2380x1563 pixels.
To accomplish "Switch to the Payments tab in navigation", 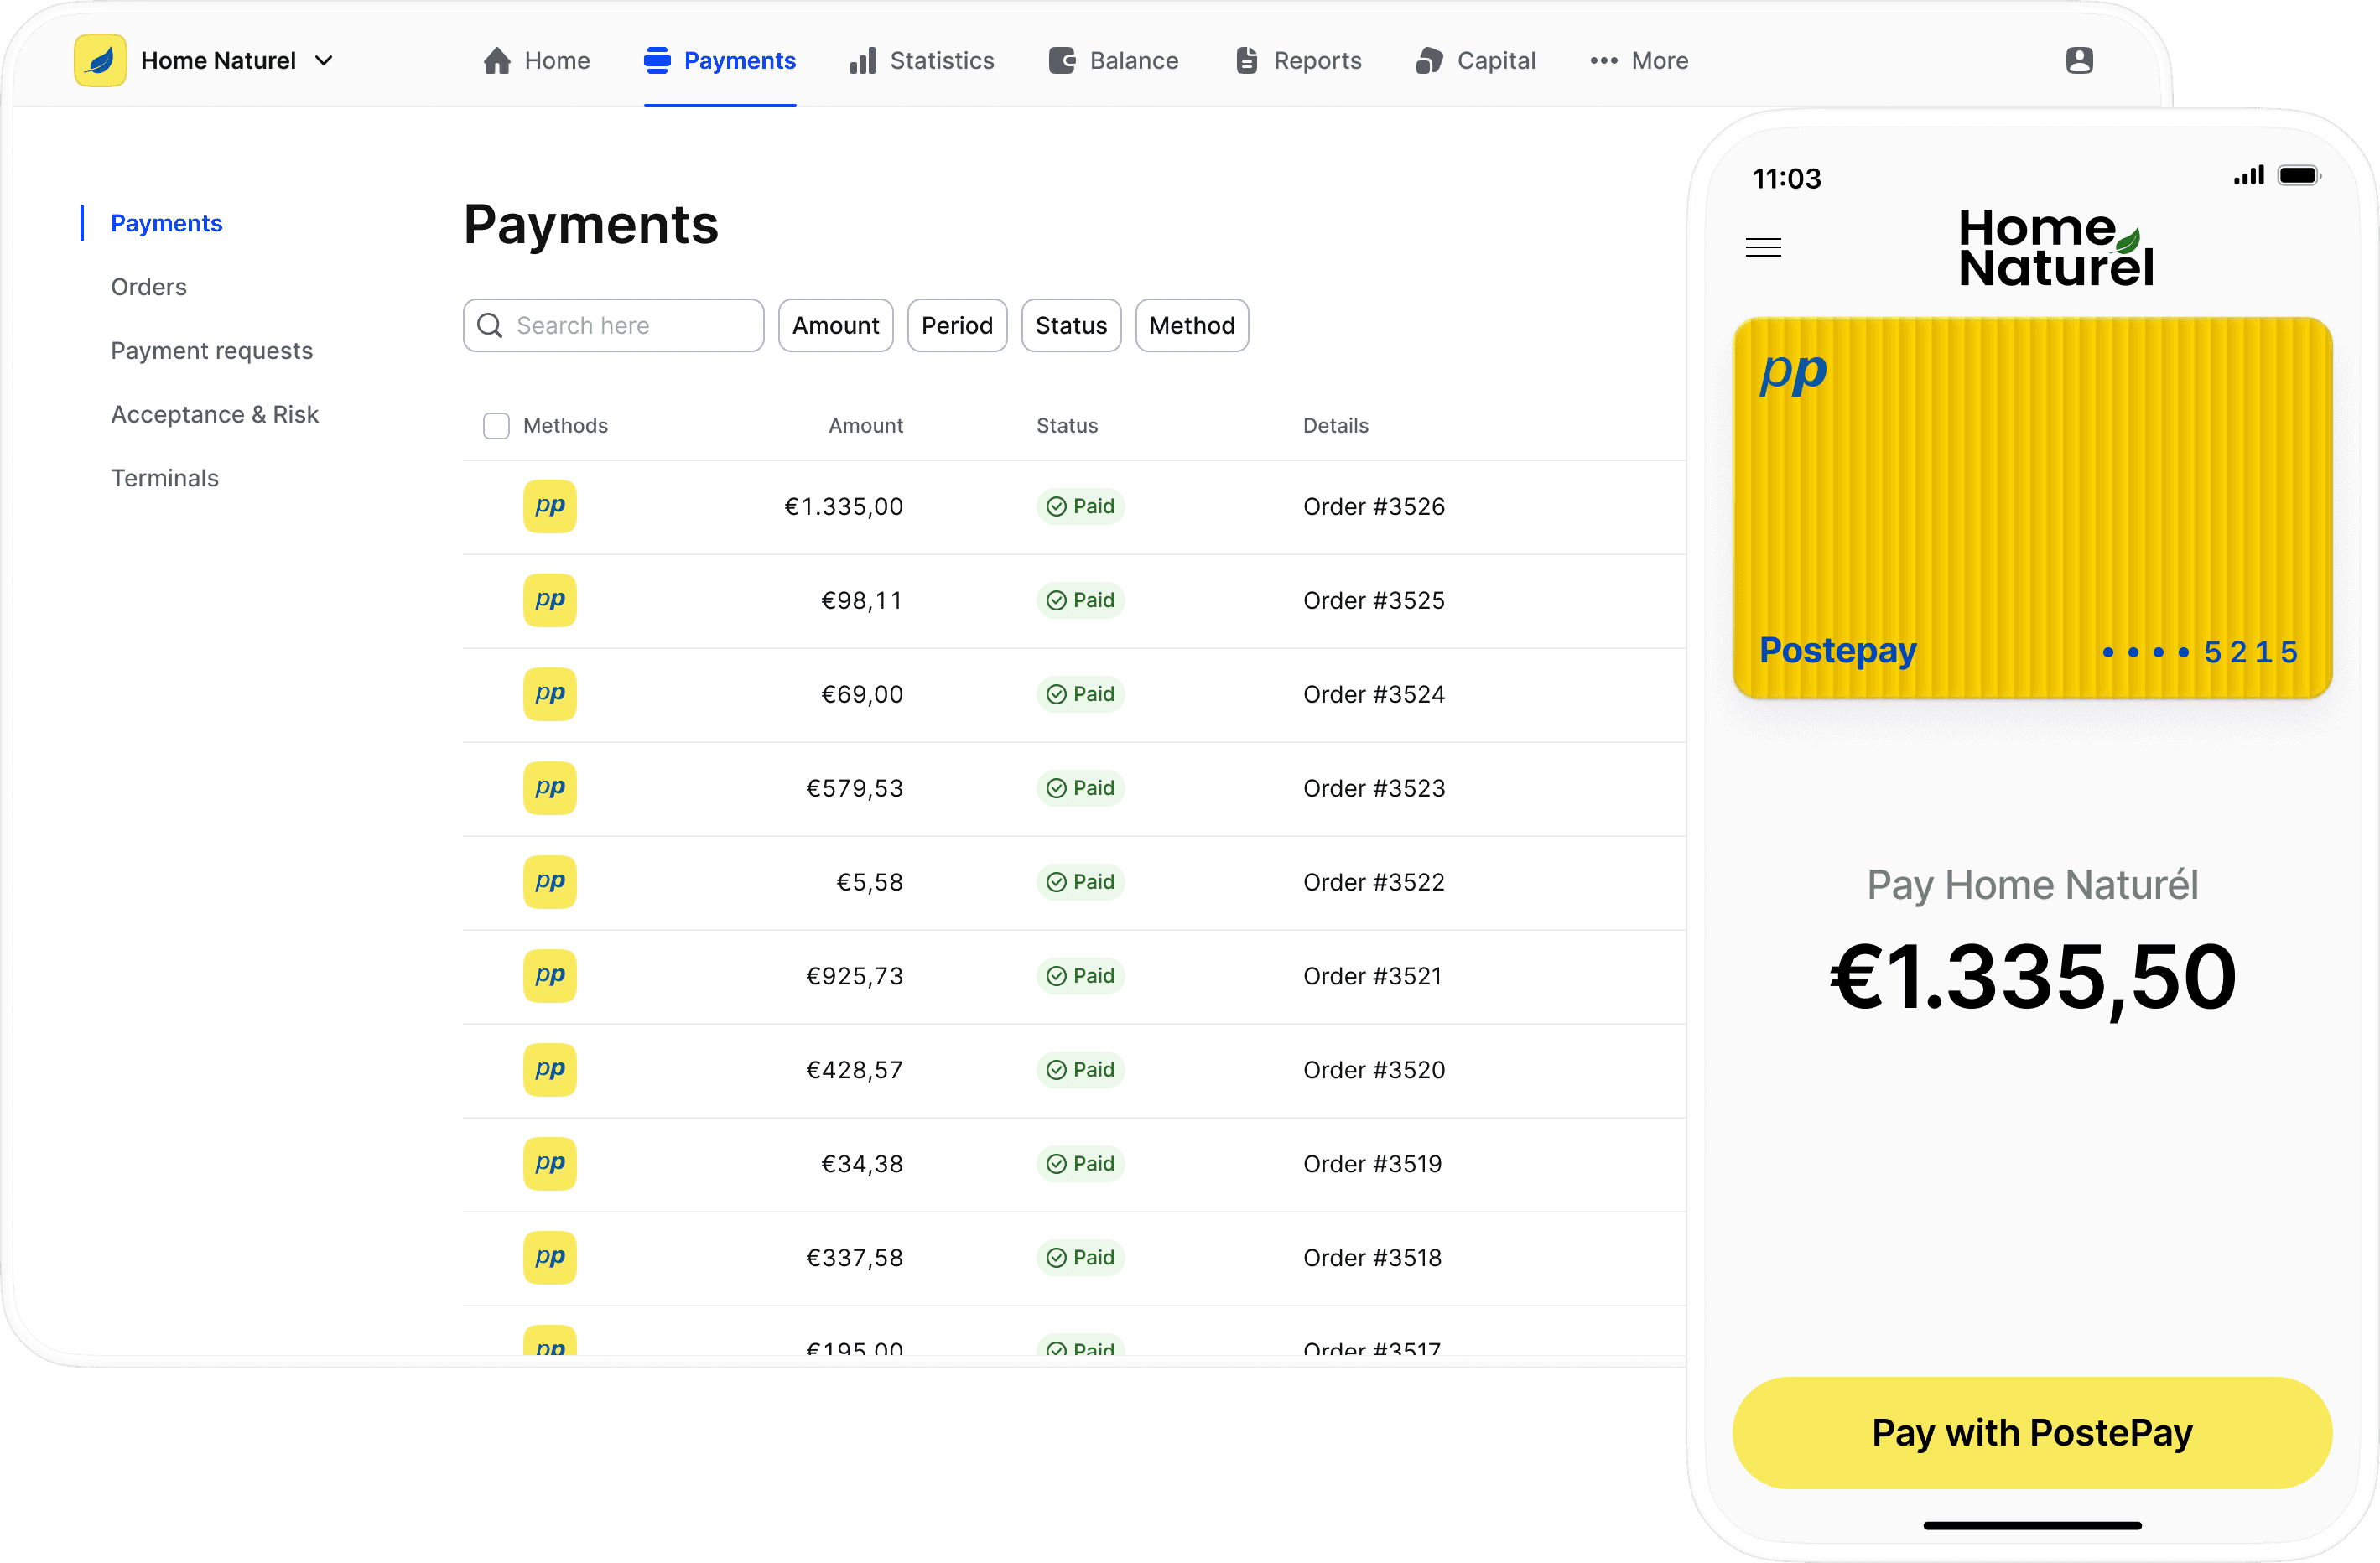I will point(719,60).
